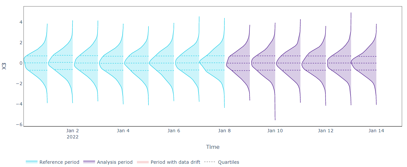Toggle the Analysis period legend entry

pos(108,162)
